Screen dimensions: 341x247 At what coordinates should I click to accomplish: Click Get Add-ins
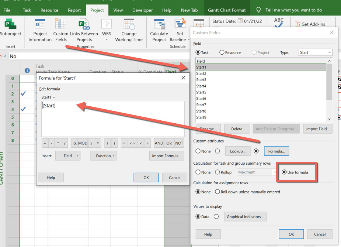[x=310, y=24]
